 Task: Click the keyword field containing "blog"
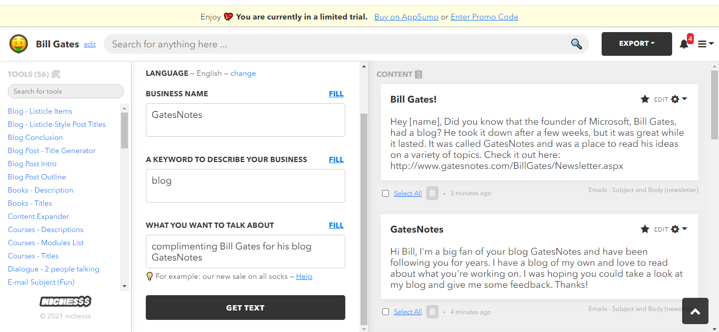point(245,186)
